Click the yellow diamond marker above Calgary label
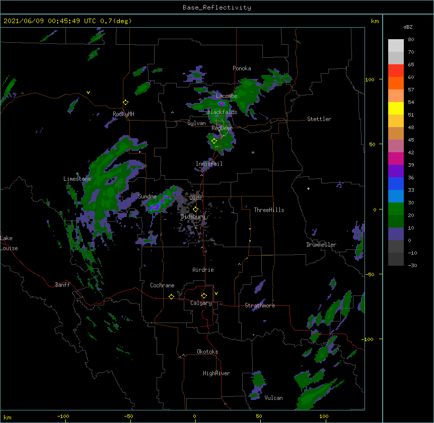This screenshot has width=434, height=423. coord(204,296)
